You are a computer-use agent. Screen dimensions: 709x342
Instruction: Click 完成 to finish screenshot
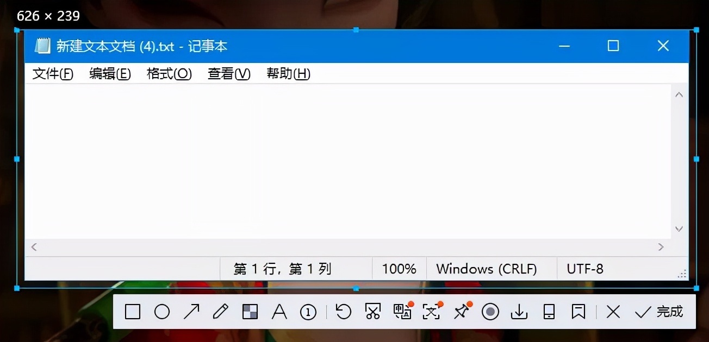(658, 312)
